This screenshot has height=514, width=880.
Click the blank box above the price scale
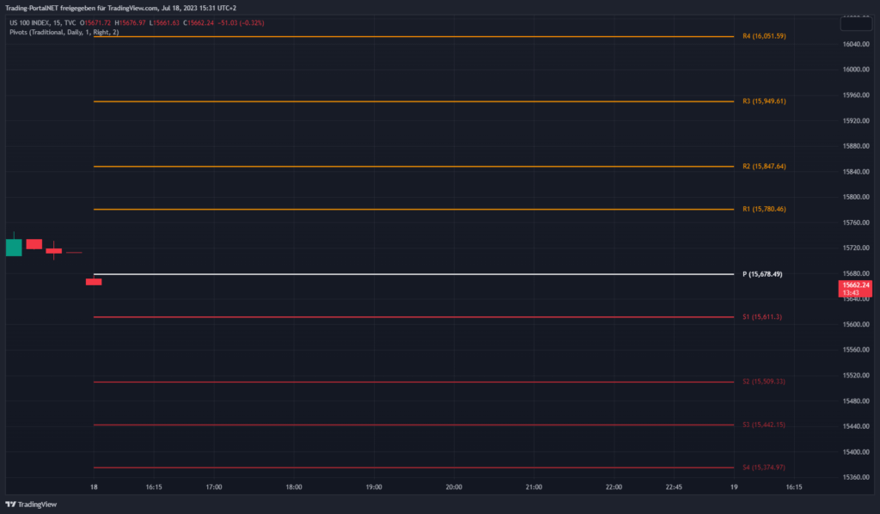[x=854, y=24]
